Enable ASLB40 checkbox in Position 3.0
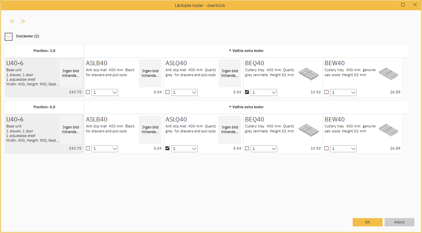The image size is (422, 233). (88, 92)
